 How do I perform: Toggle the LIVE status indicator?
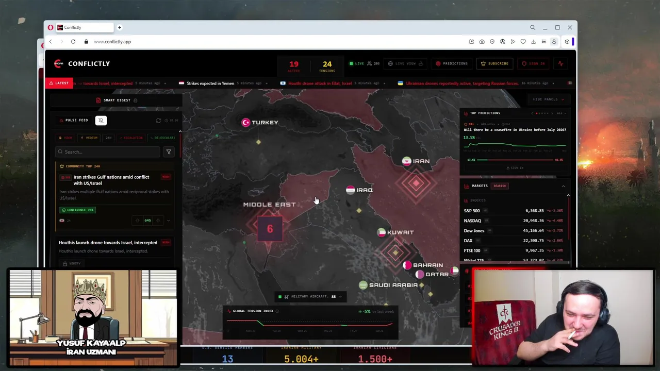pyautogui.click(x=356, y=63)
